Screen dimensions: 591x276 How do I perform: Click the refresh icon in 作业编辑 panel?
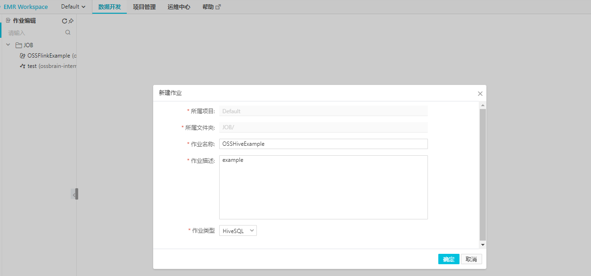point(65,21)
